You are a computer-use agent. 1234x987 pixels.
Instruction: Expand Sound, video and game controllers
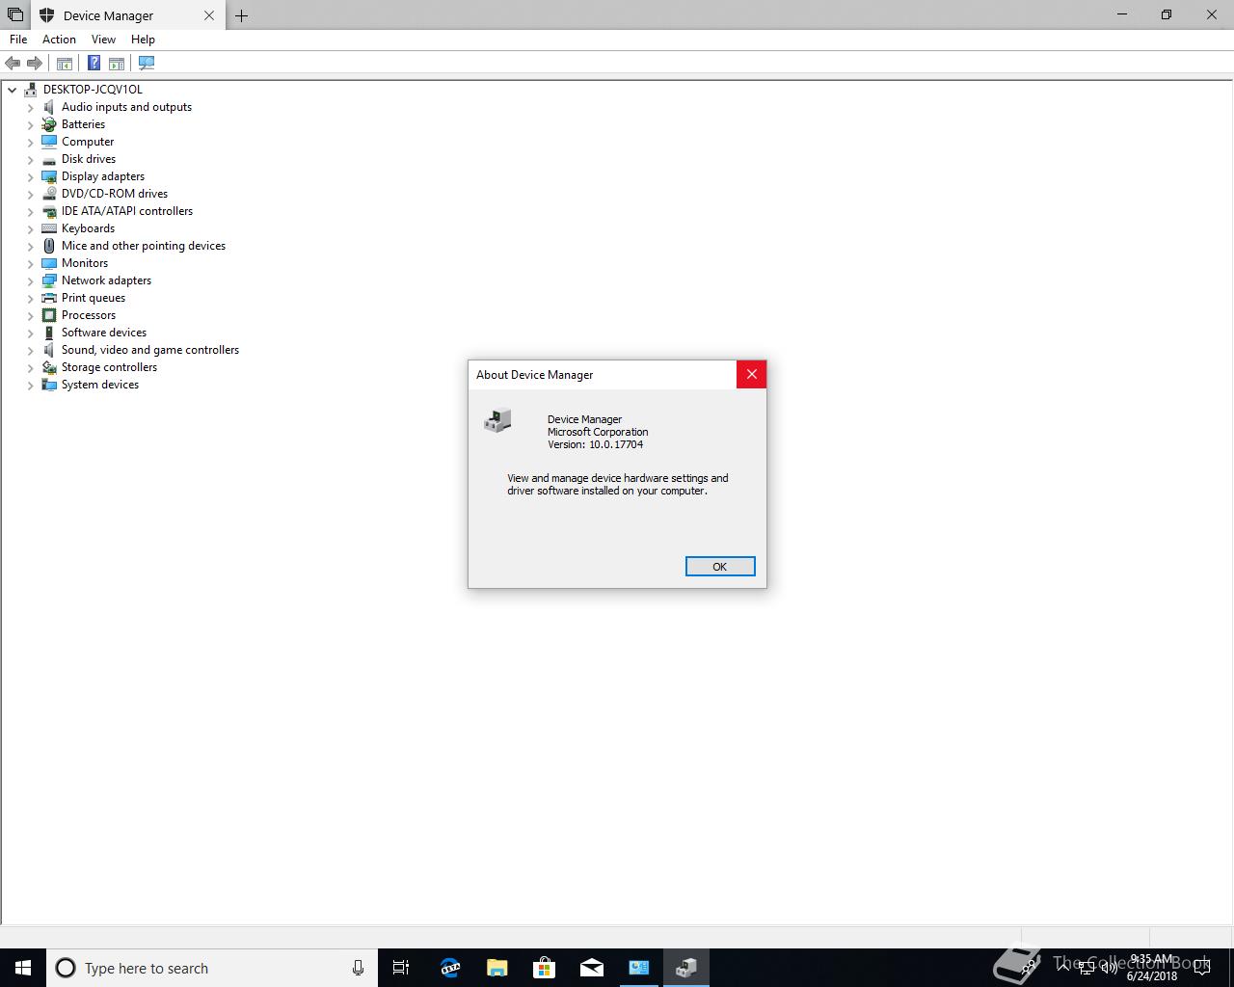coord(30,350)
